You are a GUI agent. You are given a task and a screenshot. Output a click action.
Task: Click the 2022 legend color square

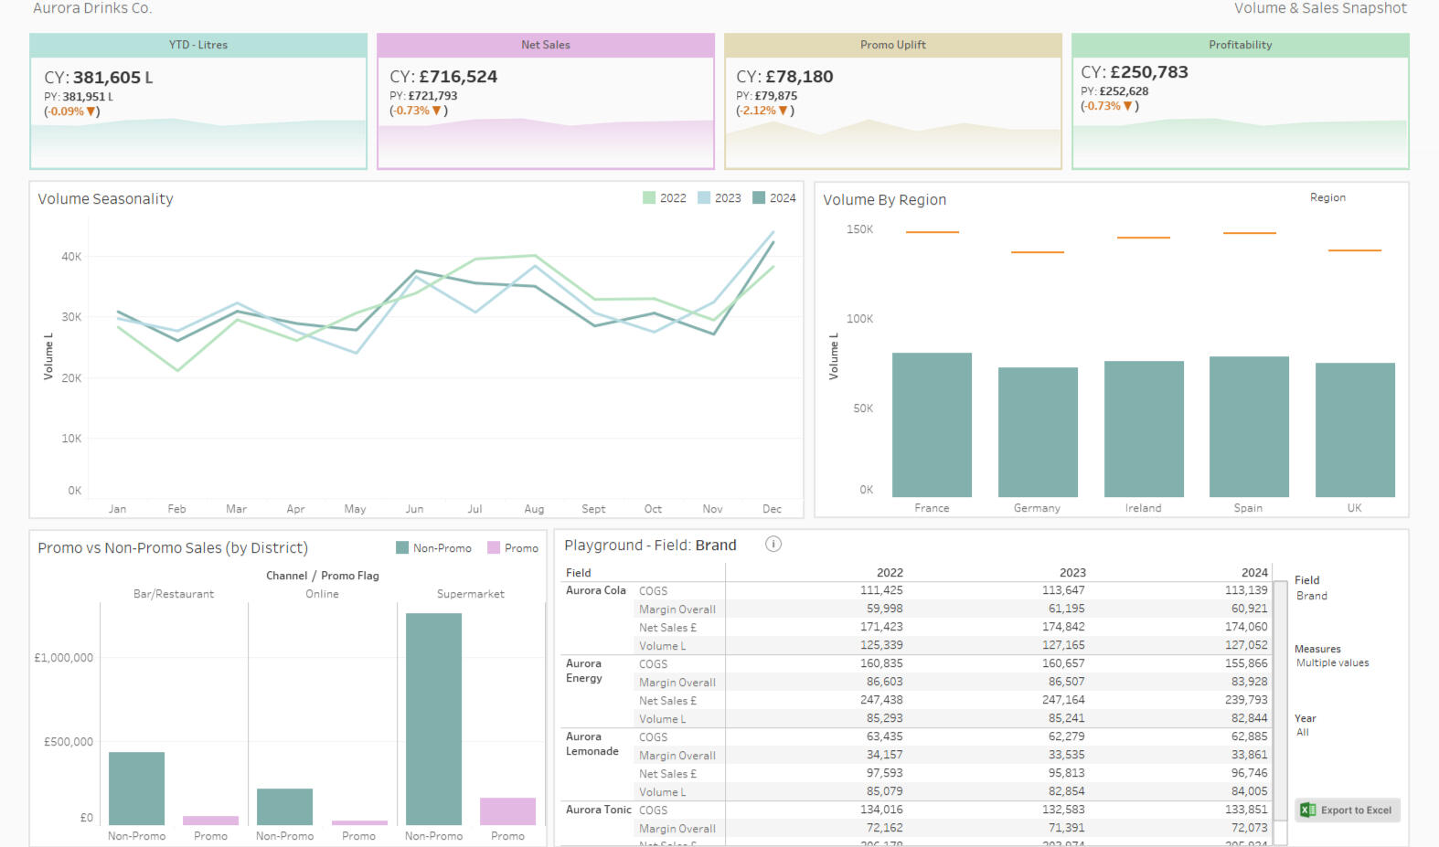649,198
